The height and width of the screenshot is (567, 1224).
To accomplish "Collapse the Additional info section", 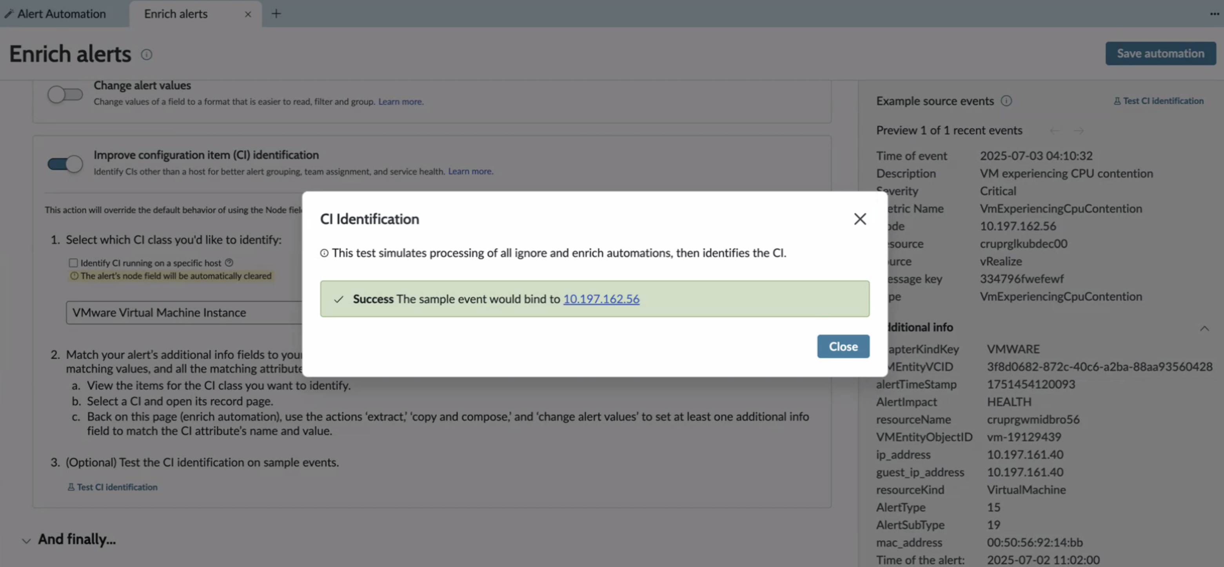I will click(1204, 328).
